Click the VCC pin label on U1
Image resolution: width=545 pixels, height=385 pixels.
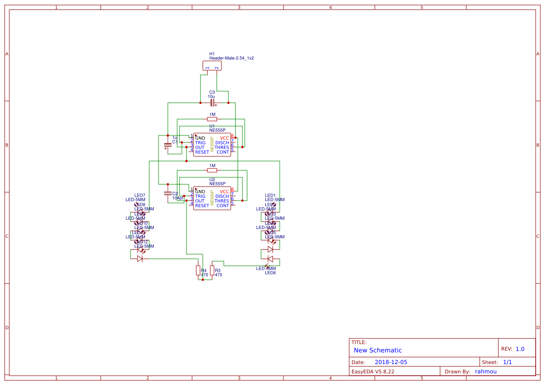(224, 138)
